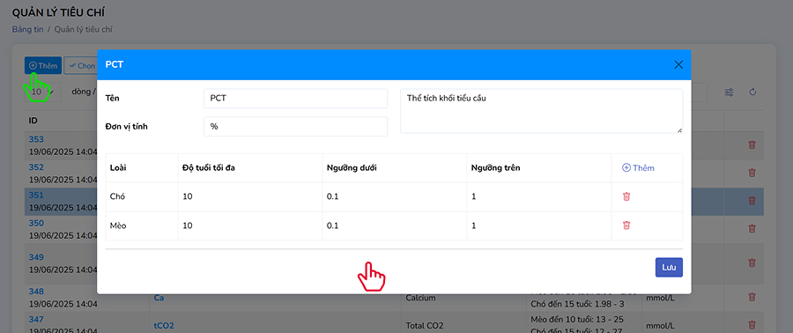Edit the Thể tích khối tiểu cầu description

pos(541,111)
